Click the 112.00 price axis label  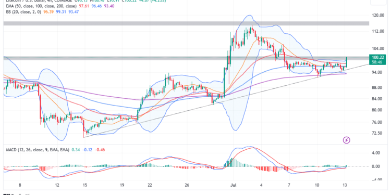pyautogui.click(x=377, y=31)
